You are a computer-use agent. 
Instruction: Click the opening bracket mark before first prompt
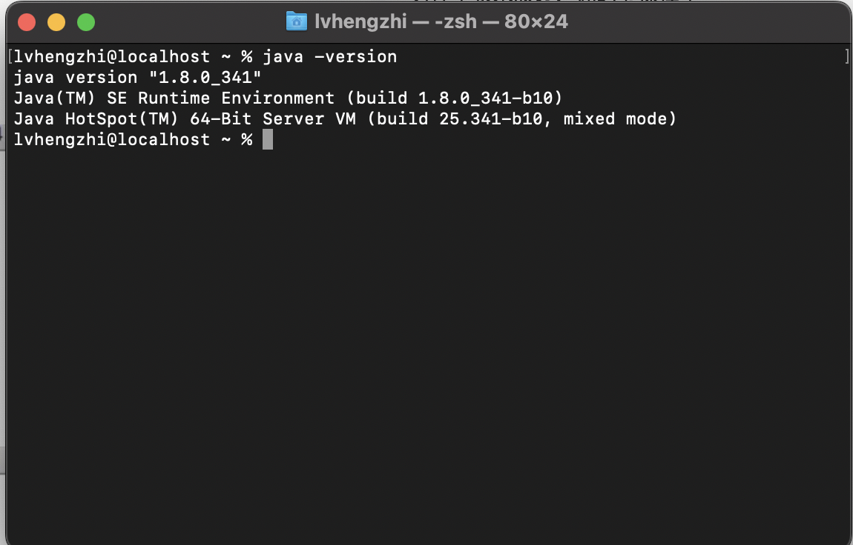point(10,56)
